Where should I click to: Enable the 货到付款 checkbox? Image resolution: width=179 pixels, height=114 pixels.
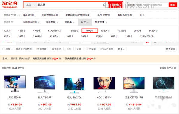click(x=35, y=49)
